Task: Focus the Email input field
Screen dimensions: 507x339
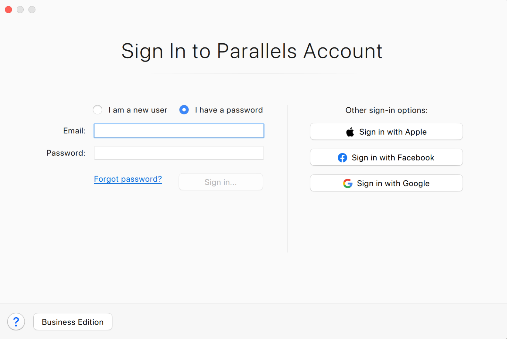Action: coord(179,130)
